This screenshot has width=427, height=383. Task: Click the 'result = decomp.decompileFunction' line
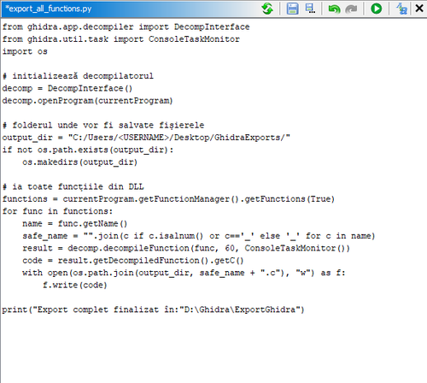pyautogui.click(x=186, y=249)
